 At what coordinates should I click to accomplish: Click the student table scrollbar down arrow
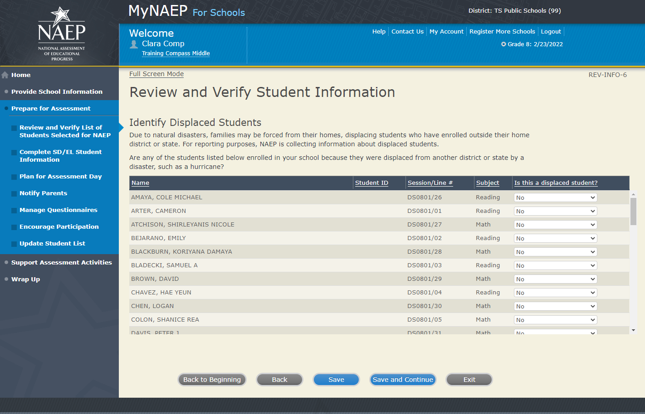pos(633,330)
